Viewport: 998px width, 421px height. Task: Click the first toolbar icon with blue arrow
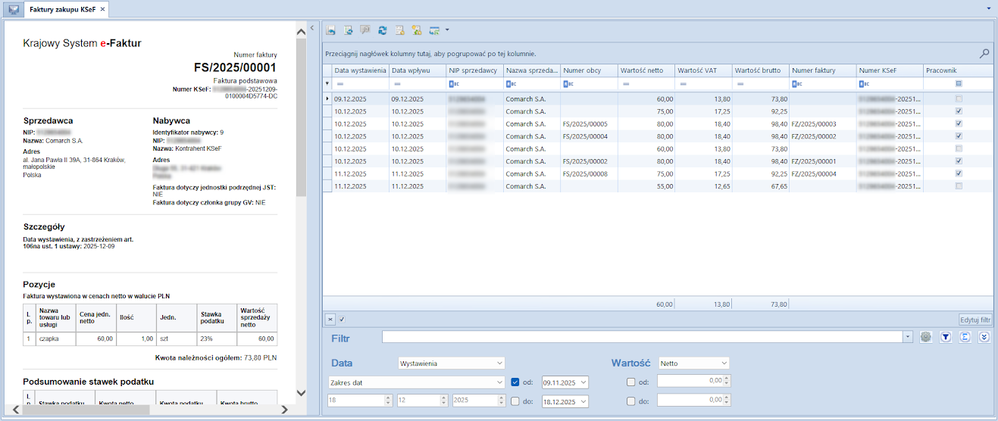coord(331,30)
